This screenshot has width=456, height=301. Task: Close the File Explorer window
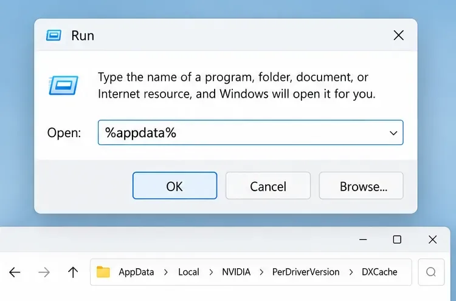(432, 240)
